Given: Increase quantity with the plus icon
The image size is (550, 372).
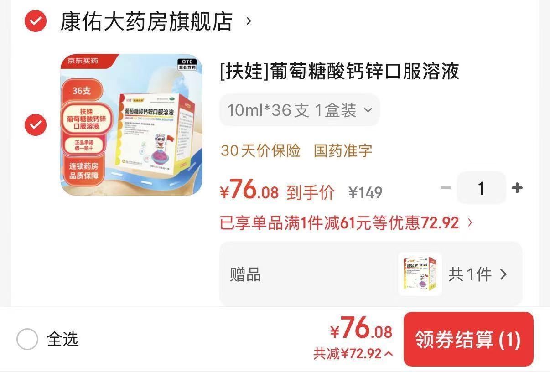Looking at the screenshot, I should (x=517, y=188).
